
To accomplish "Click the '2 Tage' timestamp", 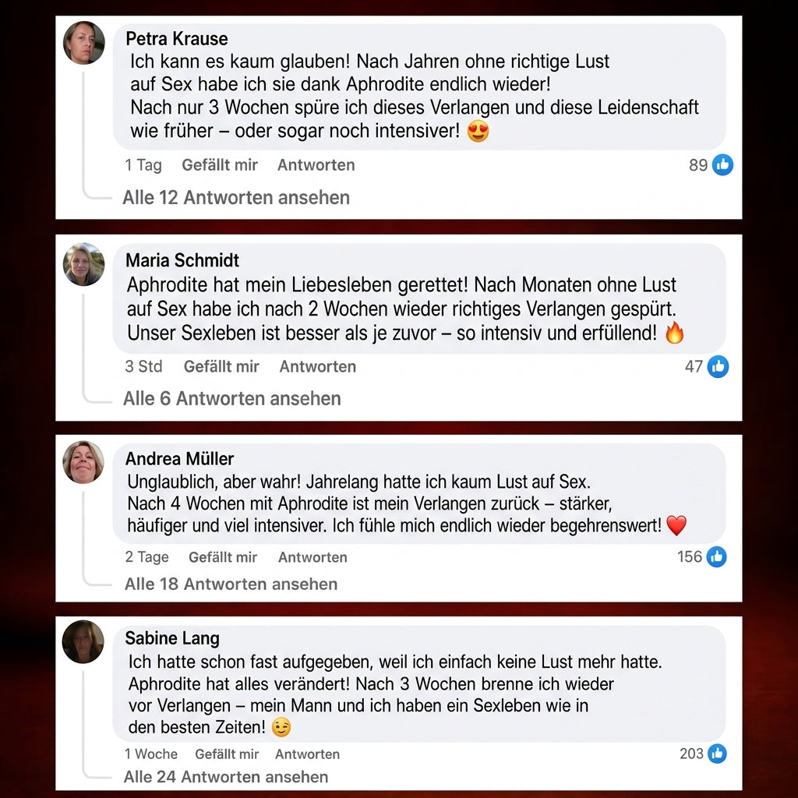I will point(147,557).
